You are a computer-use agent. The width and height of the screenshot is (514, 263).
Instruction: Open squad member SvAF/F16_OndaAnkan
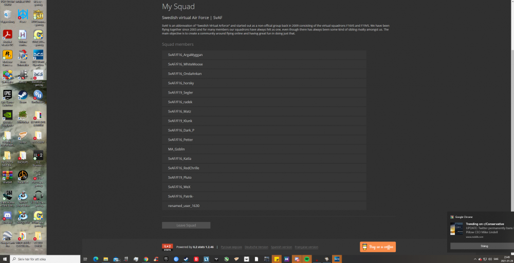click(x=264, y=73)
